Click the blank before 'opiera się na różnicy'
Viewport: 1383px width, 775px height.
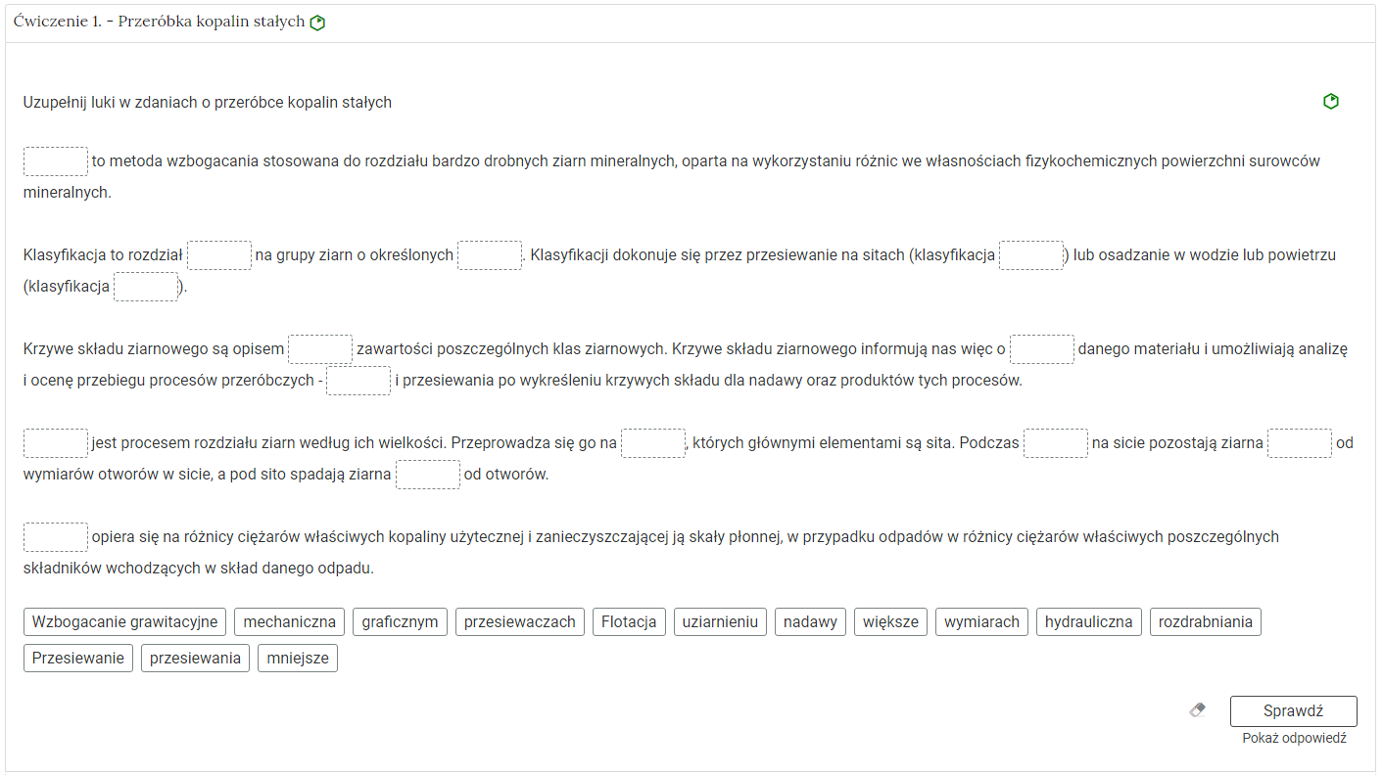pos(56,537)
